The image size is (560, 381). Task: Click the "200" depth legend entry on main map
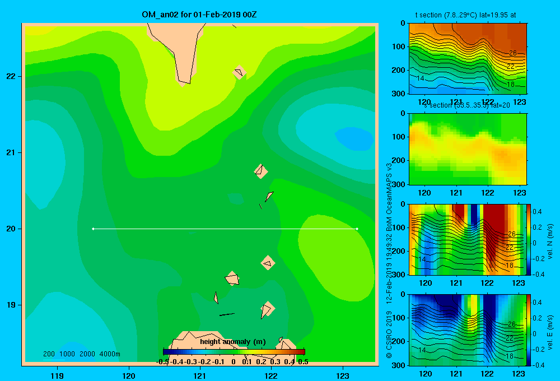point(49,354)
